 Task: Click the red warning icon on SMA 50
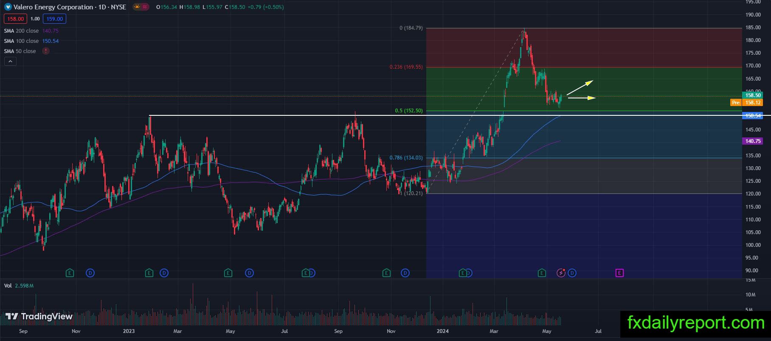coord(45,51)
